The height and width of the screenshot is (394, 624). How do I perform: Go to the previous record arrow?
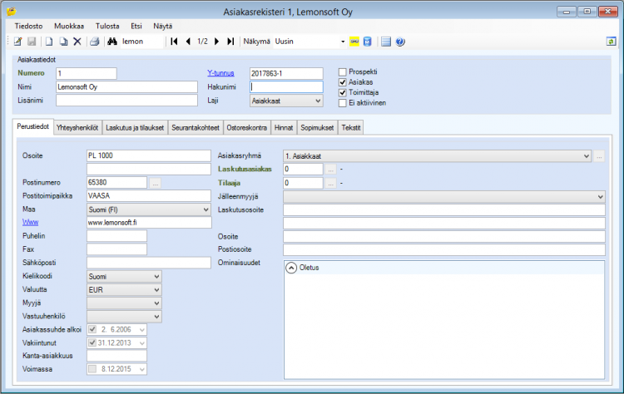(188, 42)
